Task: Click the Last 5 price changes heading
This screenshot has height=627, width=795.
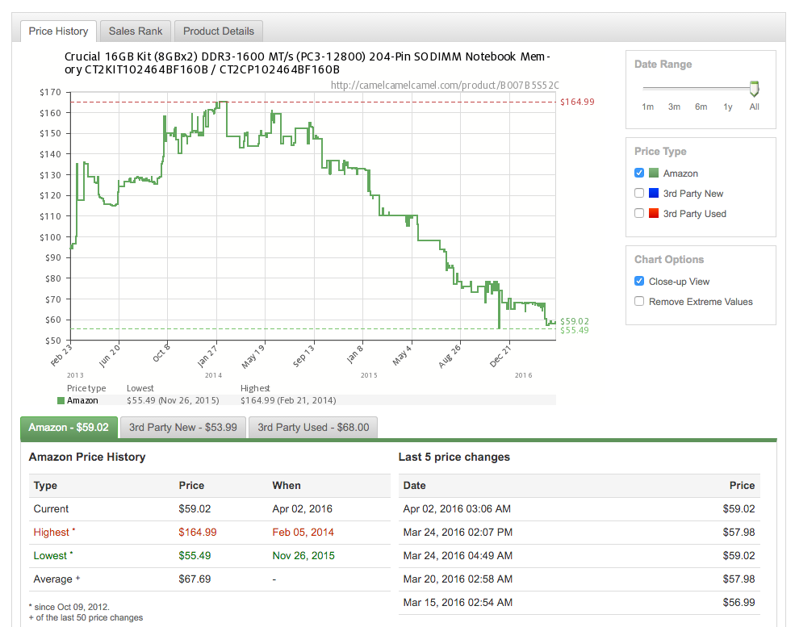Action: pyautogui.click(x=454, y=457)
